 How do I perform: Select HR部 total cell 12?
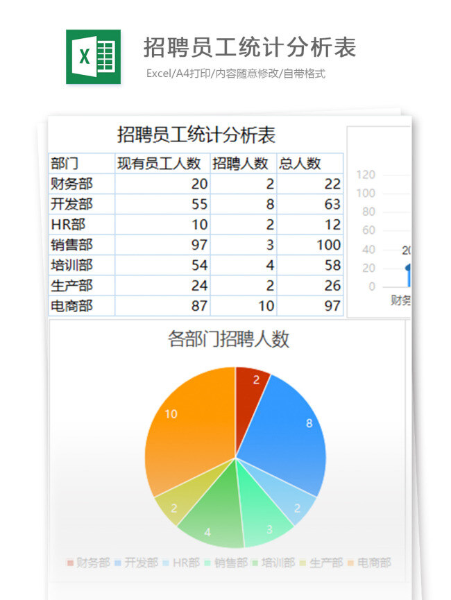(x=309, y=225)
